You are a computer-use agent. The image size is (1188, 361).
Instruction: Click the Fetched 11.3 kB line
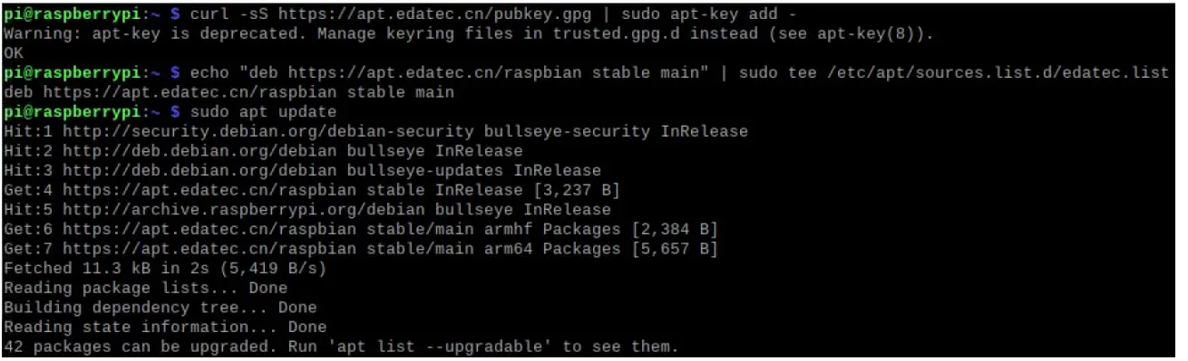165,269
